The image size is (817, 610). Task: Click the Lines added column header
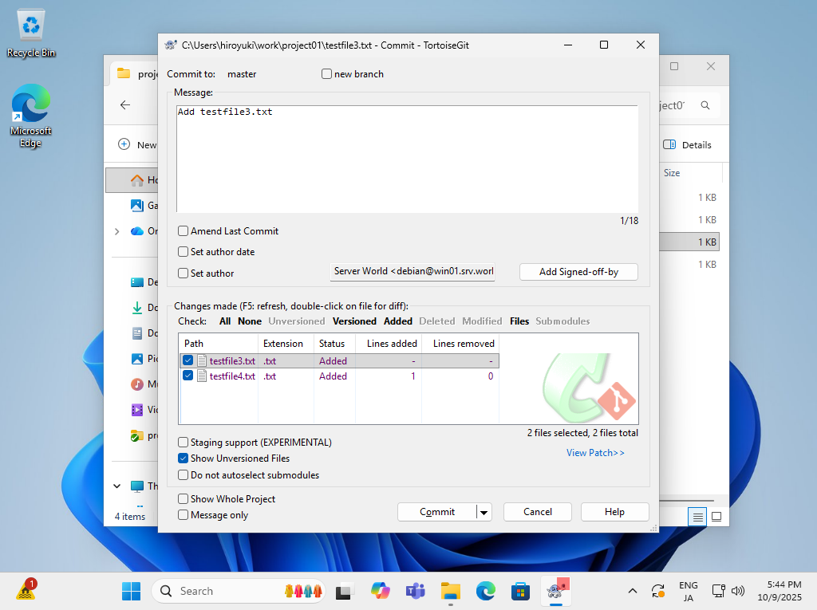click(x=391, y=344)
